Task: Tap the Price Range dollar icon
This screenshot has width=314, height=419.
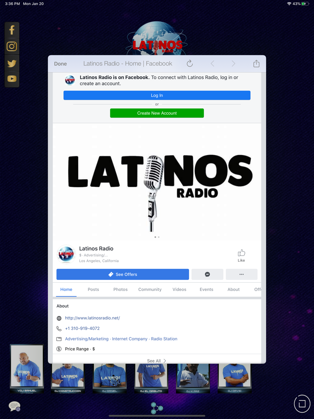Action: pos(59,349)
